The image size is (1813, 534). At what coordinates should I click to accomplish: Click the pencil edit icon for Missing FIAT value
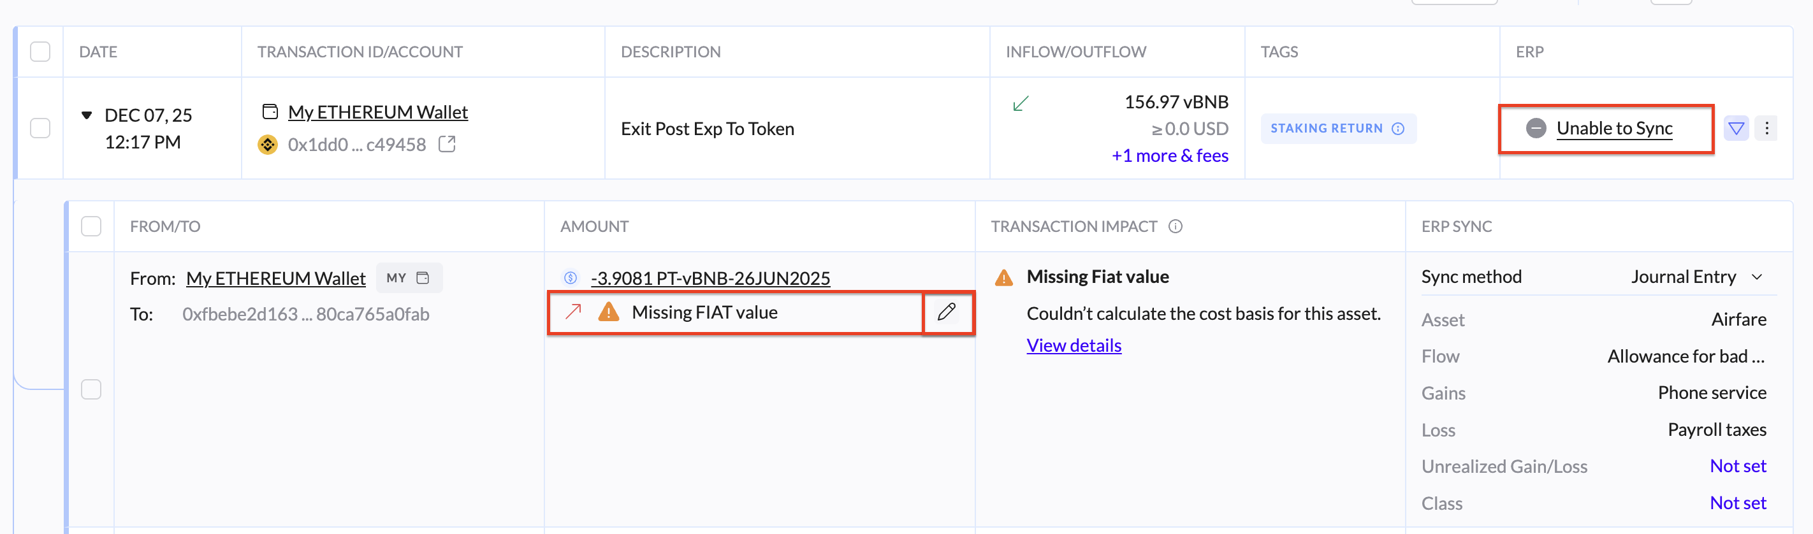click(x=947, y=312)
